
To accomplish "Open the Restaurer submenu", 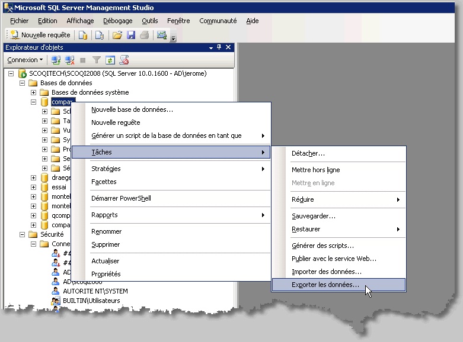I will click(339, 229).
